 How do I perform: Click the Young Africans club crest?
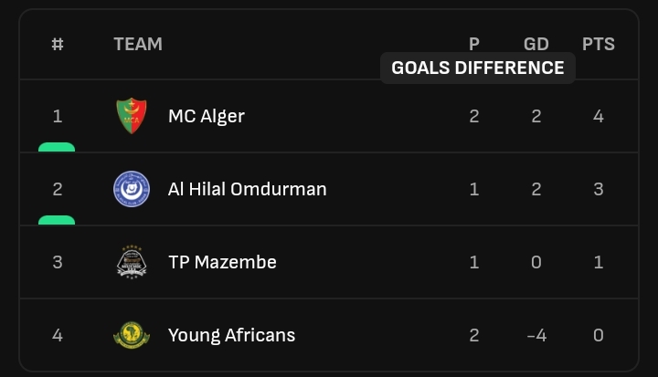132,335
